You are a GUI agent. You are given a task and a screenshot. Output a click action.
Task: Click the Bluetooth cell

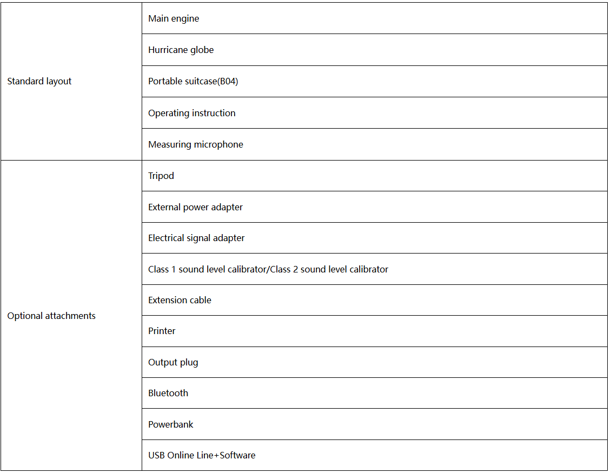375,393
